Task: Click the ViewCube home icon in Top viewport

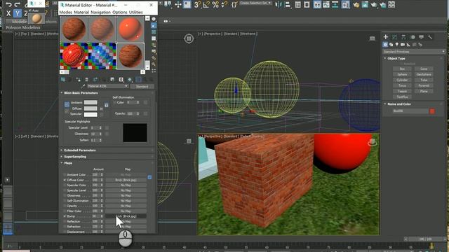Action: [x=189, y=38]
